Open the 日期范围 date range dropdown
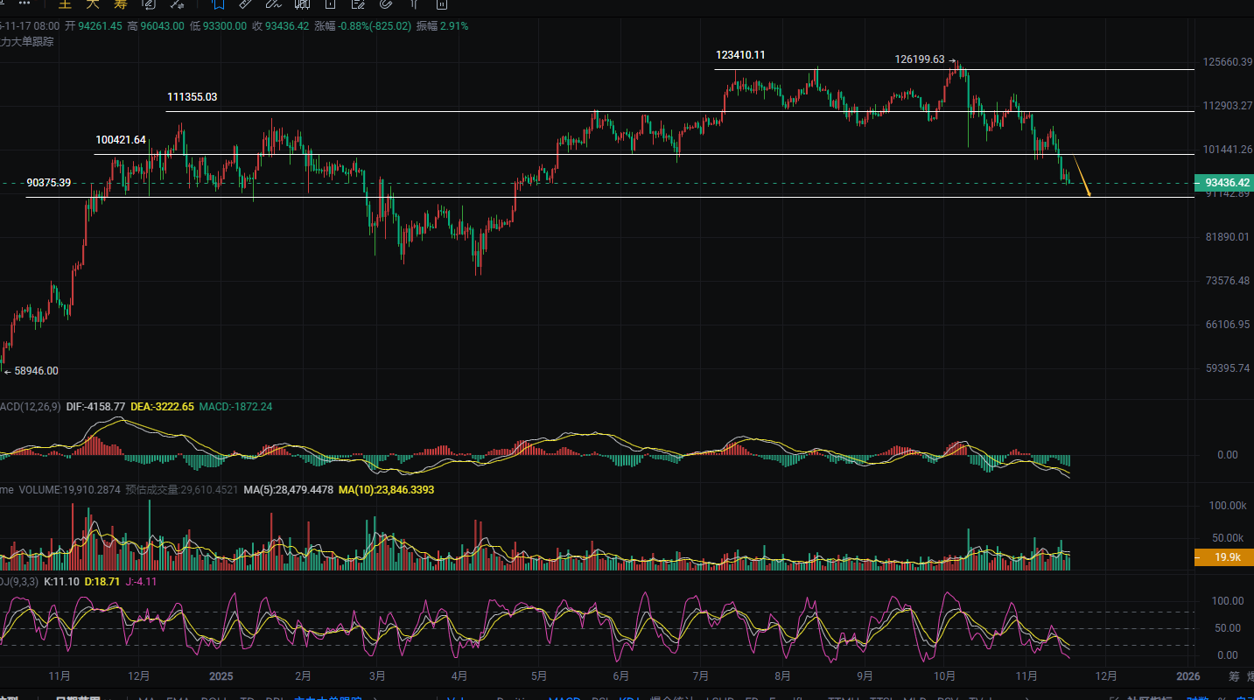The image size is (1254, 700). (78, 697)
